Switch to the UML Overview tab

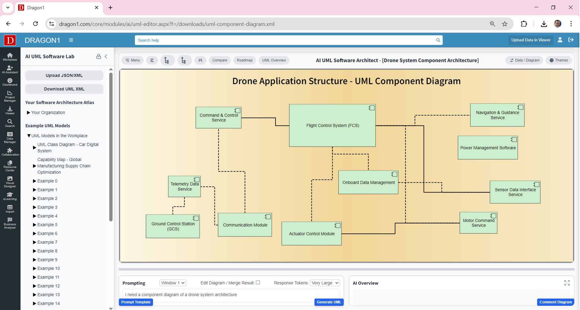[274, 60]
